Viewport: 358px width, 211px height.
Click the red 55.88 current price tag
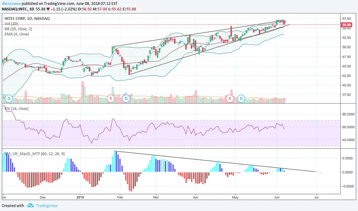tap(346, 25)
